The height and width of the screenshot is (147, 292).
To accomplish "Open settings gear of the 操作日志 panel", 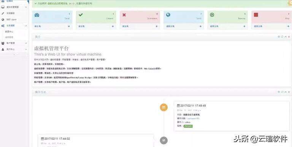I will 279,92.
